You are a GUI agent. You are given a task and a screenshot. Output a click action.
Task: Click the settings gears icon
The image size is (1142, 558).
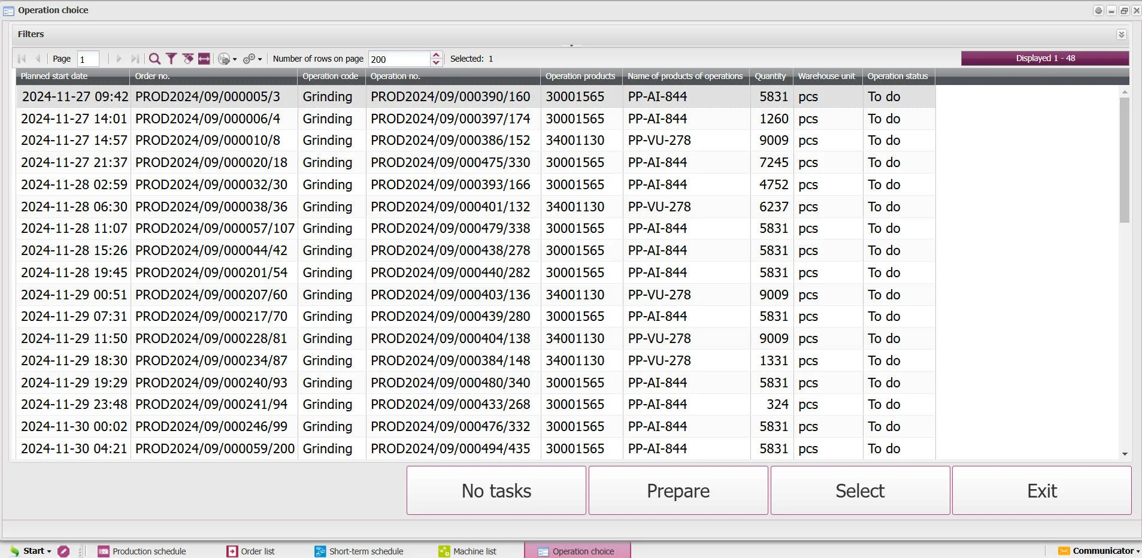[248, 58]
